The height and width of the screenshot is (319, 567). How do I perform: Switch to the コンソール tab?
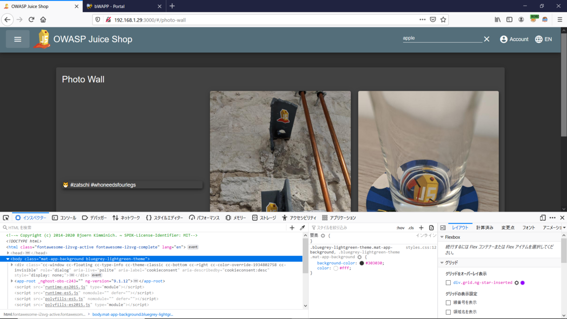64,218
